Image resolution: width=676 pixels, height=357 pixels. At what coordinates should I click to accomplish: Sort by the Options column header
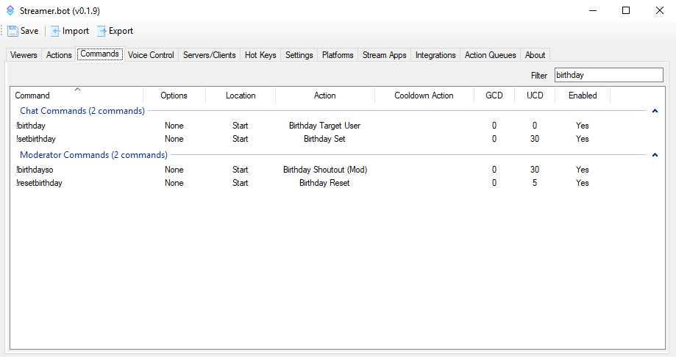174,95
